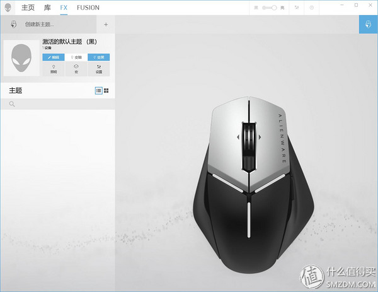Click the blue right lighting button
The image size is (378, 292).
pos(99,57)
